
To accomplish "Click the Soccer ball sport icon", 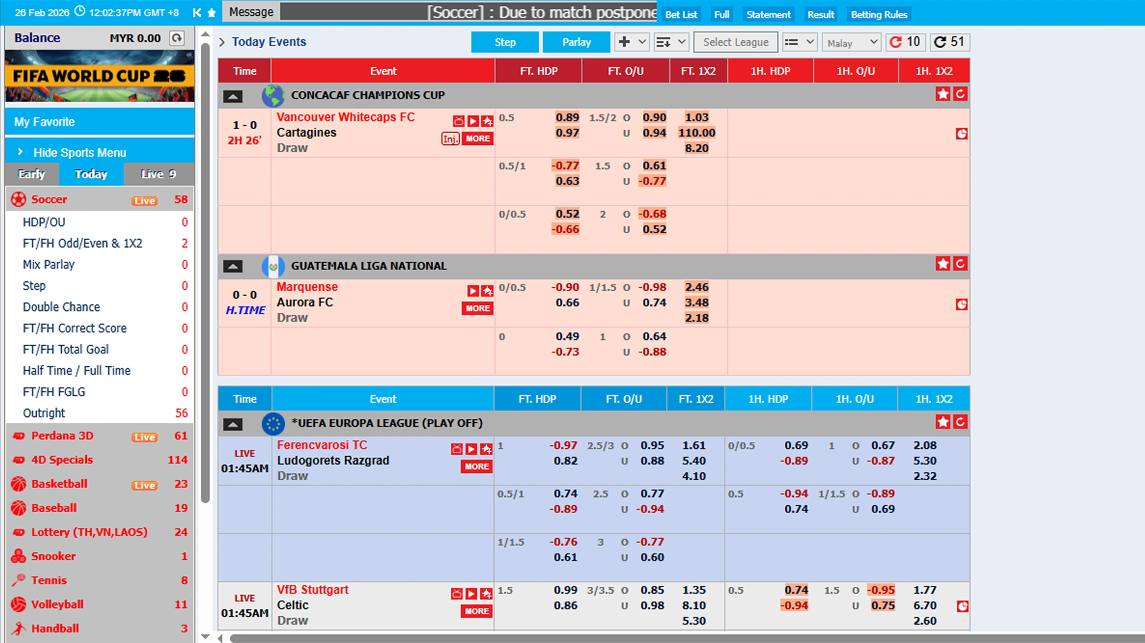I will click(18, 199).
